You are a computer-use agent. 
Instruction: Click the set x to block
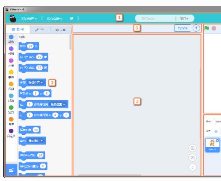point(33,166)
